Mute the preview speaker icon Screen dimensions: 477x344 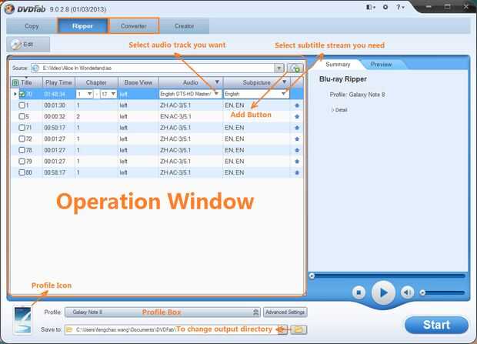tap(407, 292)
